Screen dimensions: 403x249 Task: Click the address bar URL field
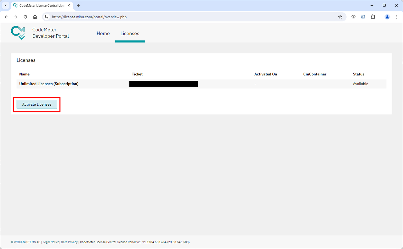click(x=194, y=17)
